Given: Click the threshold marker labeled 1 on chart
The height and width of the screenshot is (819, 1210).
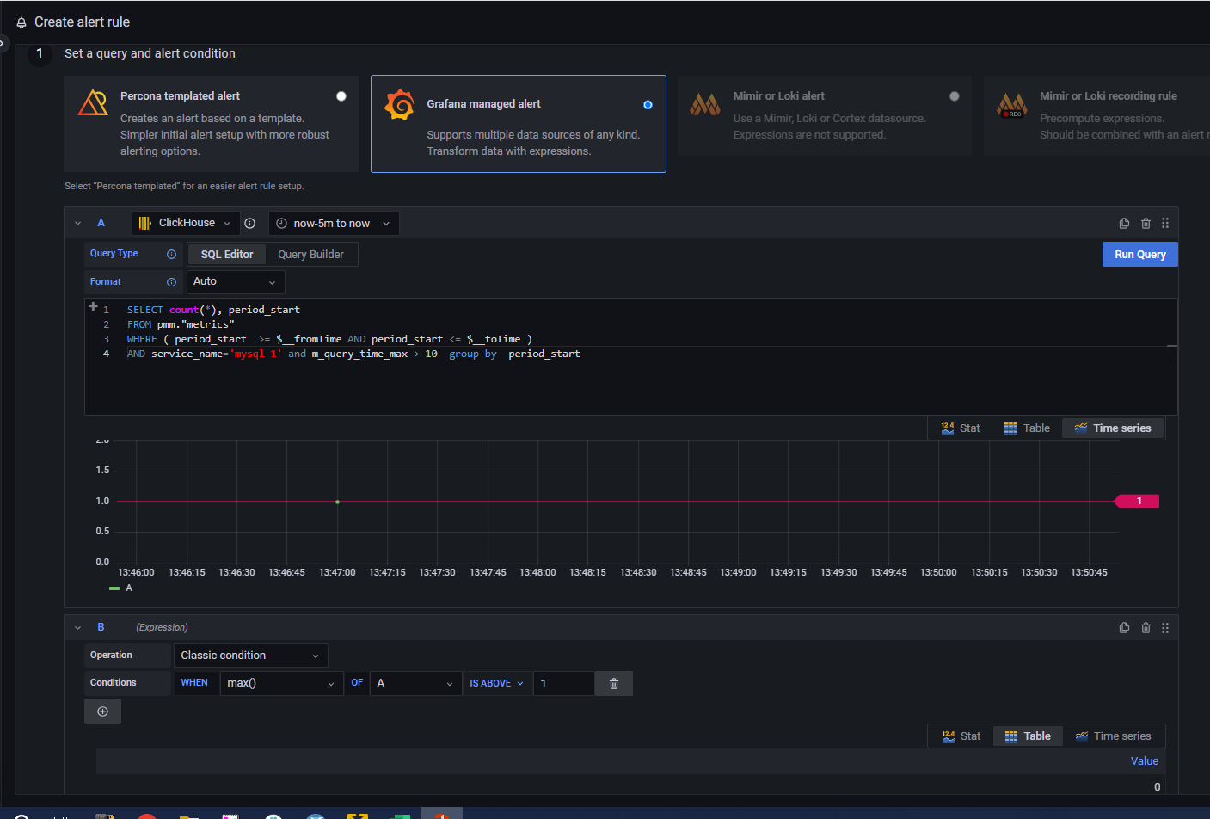Looking at the screenshot, I should 1137,502.
